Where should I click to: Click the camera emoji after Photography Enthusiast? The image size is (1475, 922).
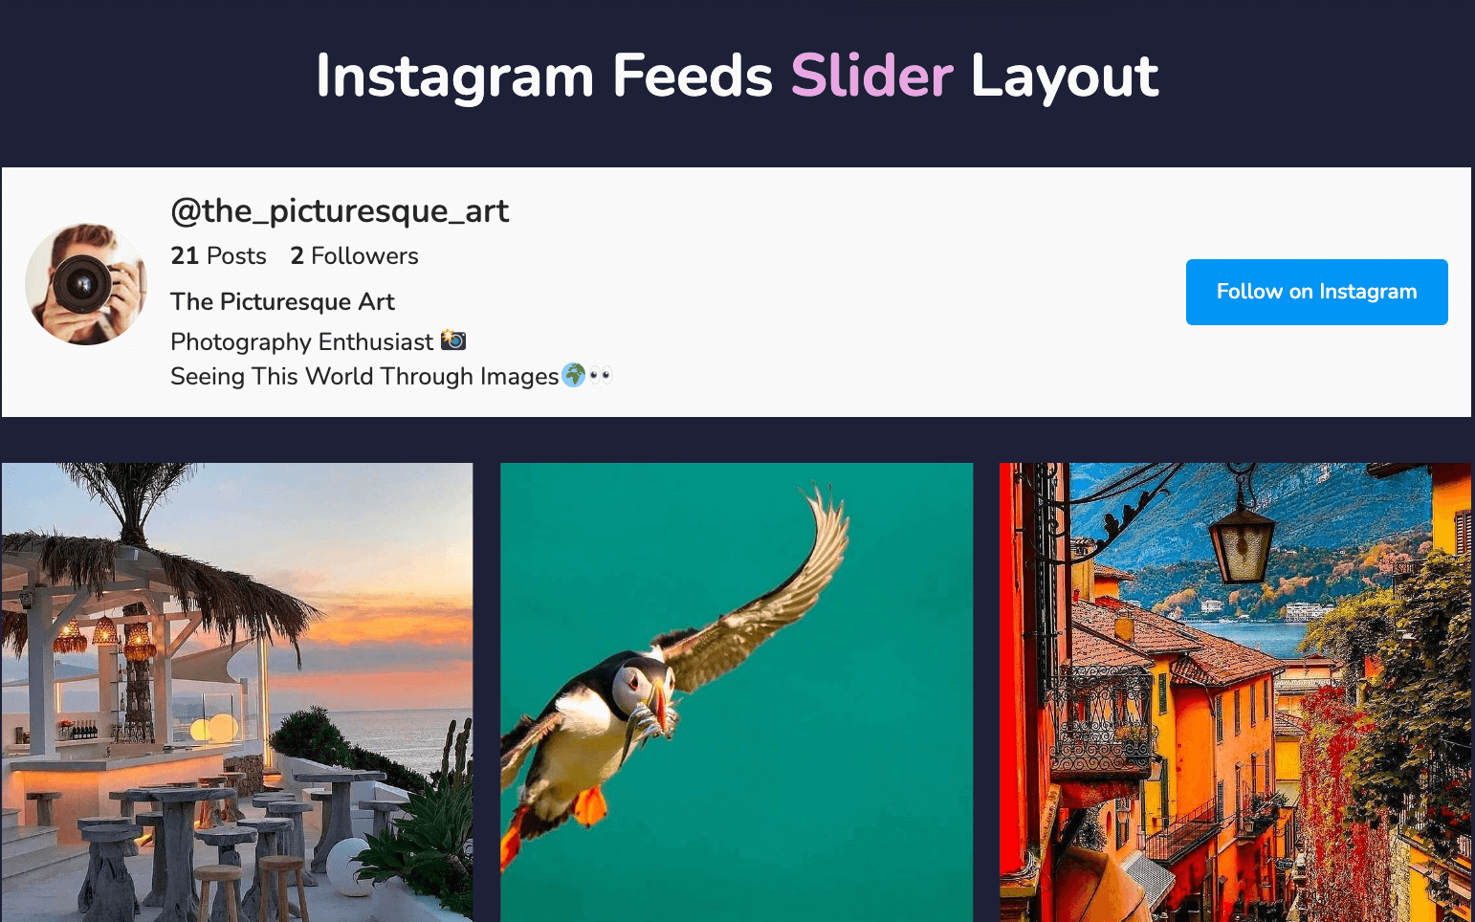(x=453, y=340)
